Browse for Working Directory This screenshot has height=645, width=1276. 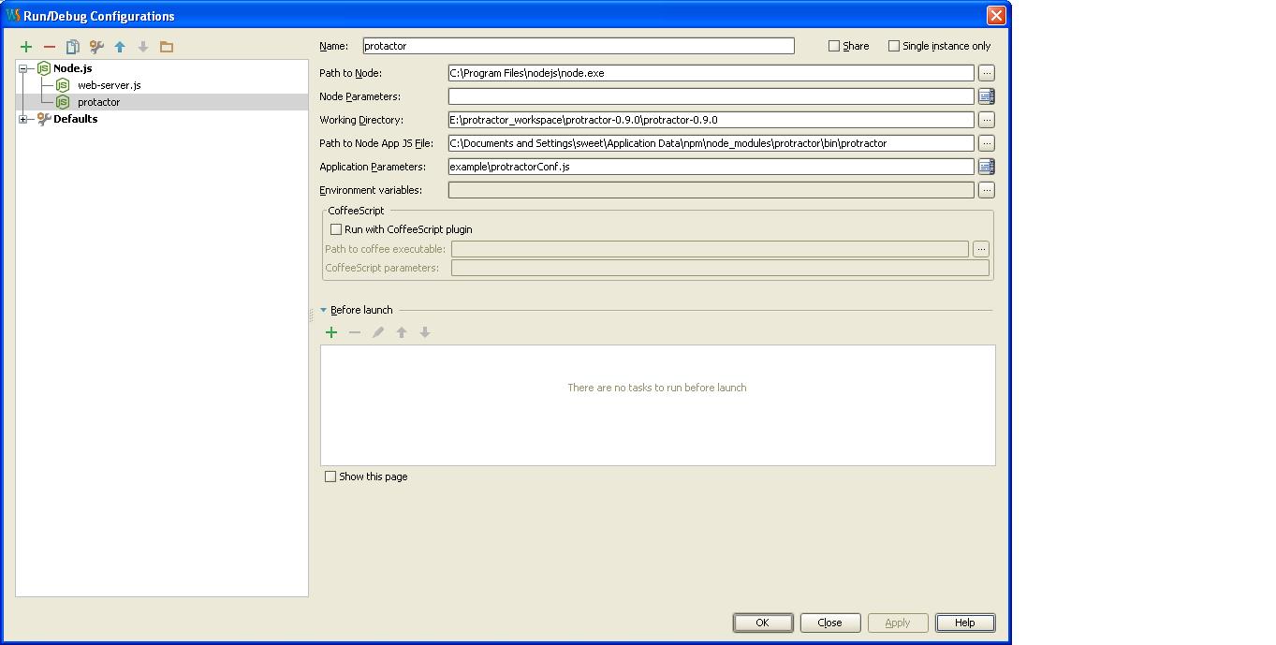pos(986,120)
